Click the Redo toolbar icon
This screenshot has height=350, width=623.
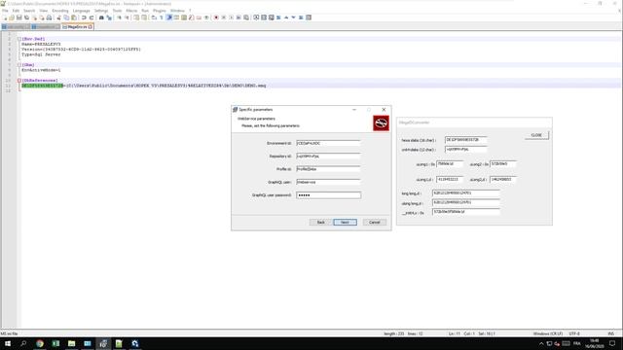pyautogui.click(x=92, y=17)
